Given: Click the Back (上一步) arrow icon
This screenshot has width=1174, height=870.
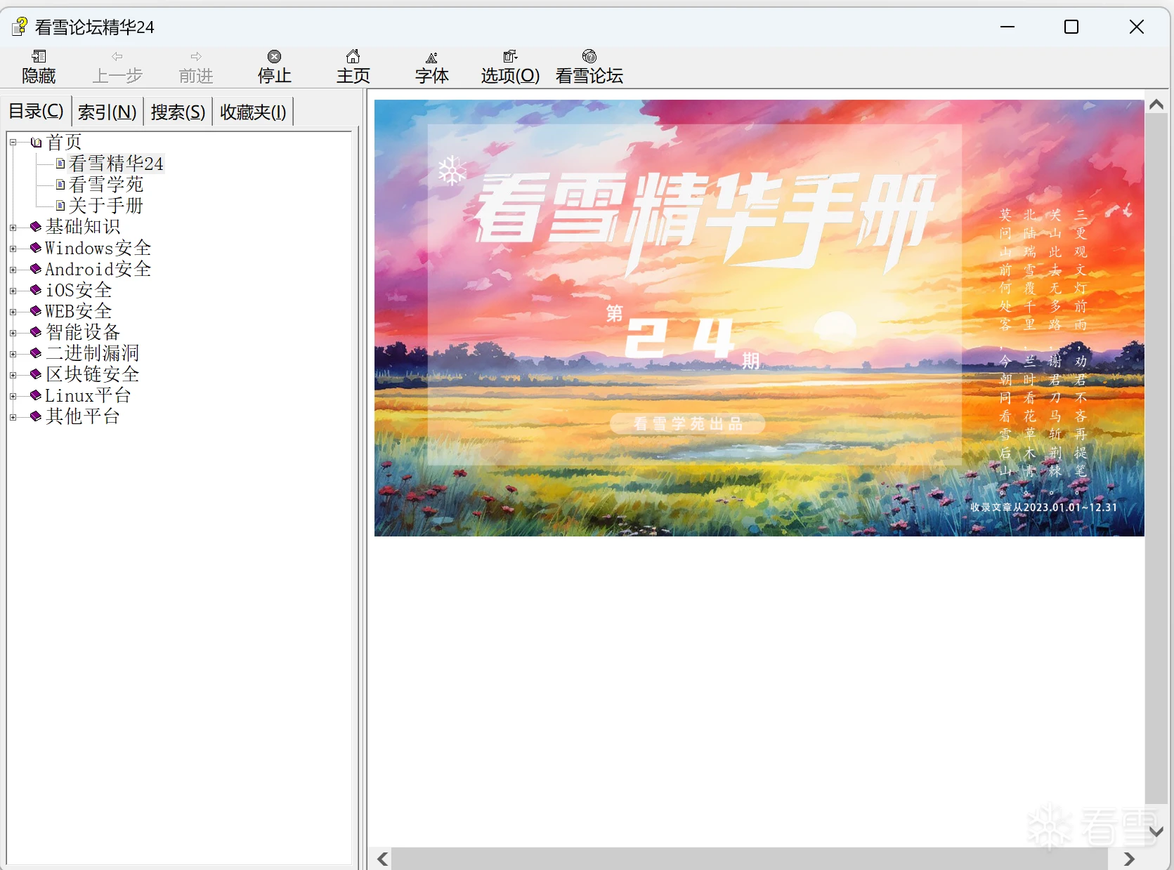Looking at the screenshot, I should pyautogui.click(x=117, y=56).
